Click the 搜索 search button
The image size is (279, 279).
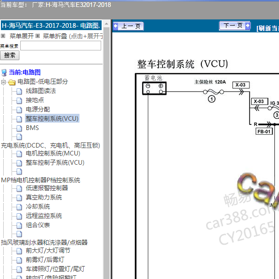(x=10, y=55)
